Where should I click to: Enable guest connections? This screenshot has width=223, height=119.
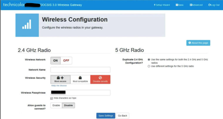pyautogui.click(x=56, y=106)
